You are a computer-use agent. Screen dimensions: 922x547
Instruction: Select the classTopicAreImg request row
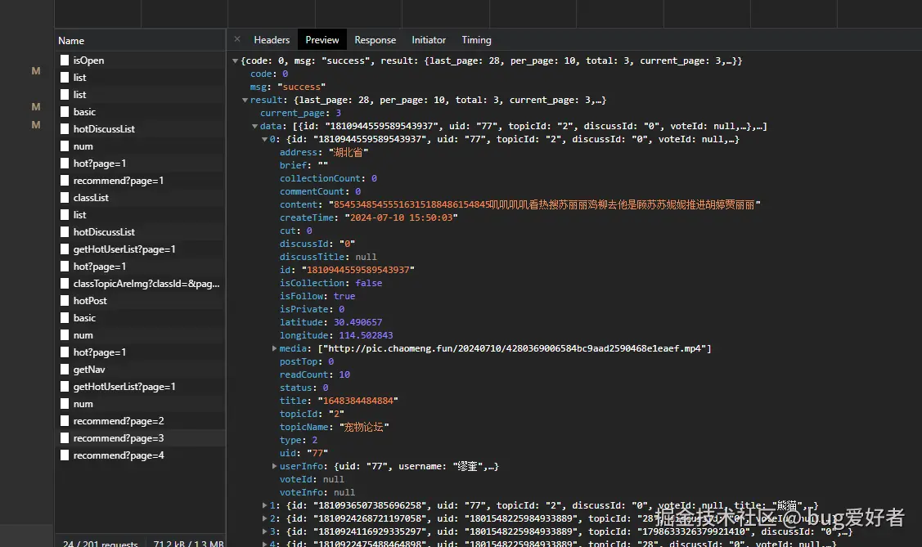pyautogui.click(x=146, y=284)
